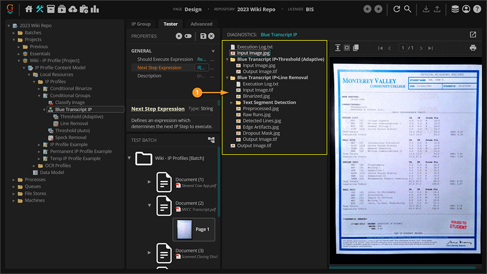This screenshot has height=274, width=487.
Task: Collapse the GENERAL properties section
Action: [213, 51]
